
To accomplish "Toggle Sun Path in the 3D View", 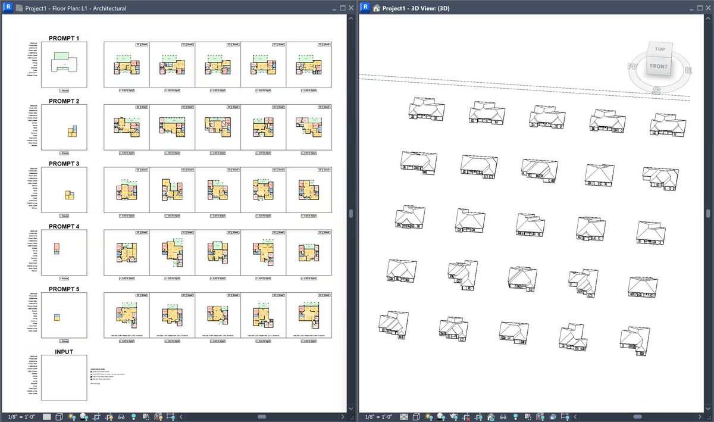I will (x=428, y=417).
